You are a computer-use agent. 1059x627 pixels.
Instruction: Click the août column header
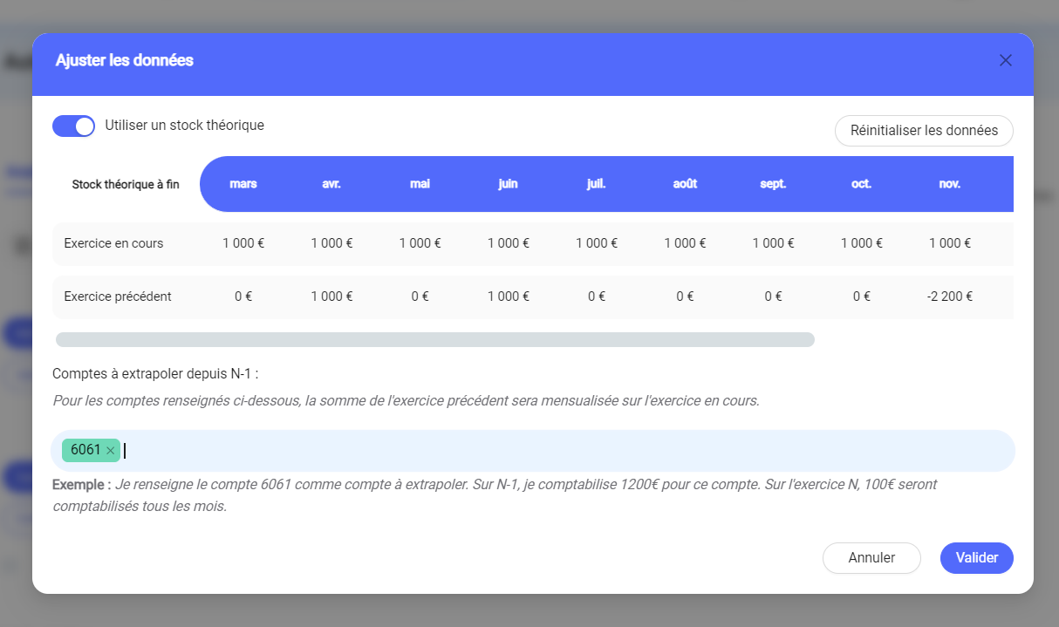[x=685, y=184]
